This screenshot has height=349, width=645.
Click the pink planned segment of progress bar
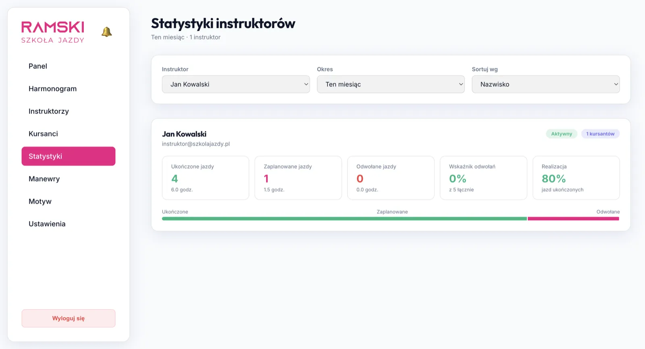[573, 219]
